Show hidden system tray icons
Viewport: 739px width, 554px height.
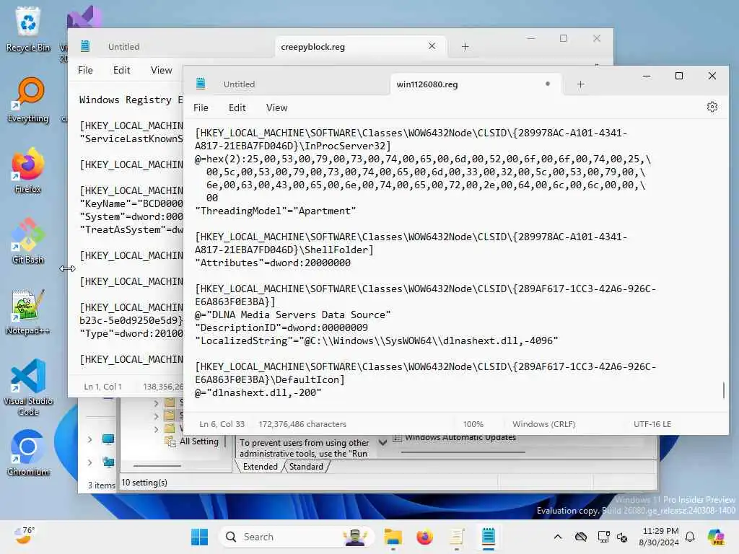tap(558, 537)
